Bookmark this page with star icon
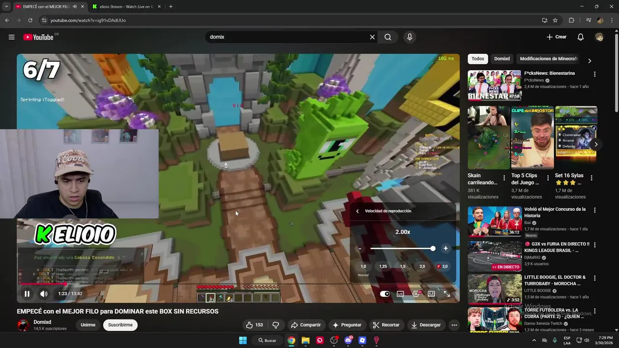Viewport: 619px width, 348px height. (555, 20)
